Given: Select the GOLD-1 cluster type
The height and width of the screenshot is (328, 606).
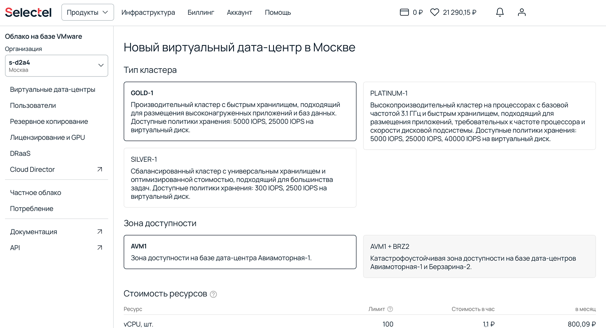Looking at the screenshot, I should 240,111.
